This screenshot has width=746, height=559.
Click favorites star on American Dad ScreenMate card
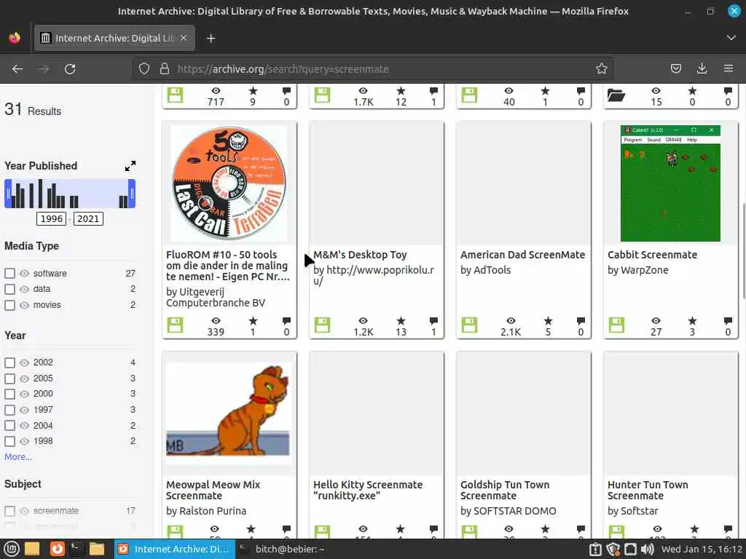[x=548, y=321]
